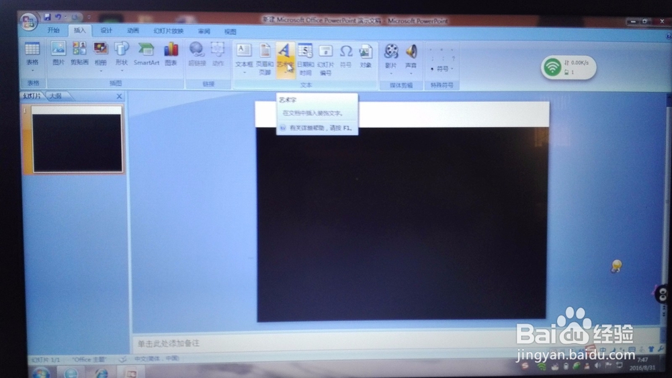Open the customize quick access toolbar dropdown
Viewport: 672px width, 378px height.
pyautogui.click(x=89, y=17)
